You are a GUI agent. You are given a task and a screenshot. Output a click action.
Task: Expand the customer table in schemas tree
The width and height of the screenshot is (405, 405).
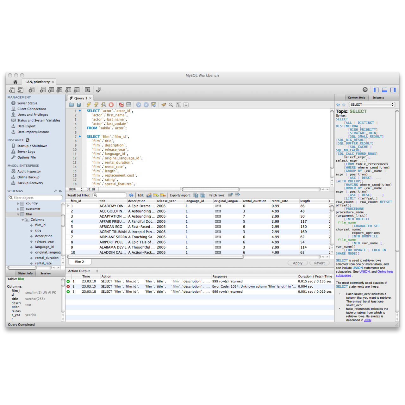point(18,209)
